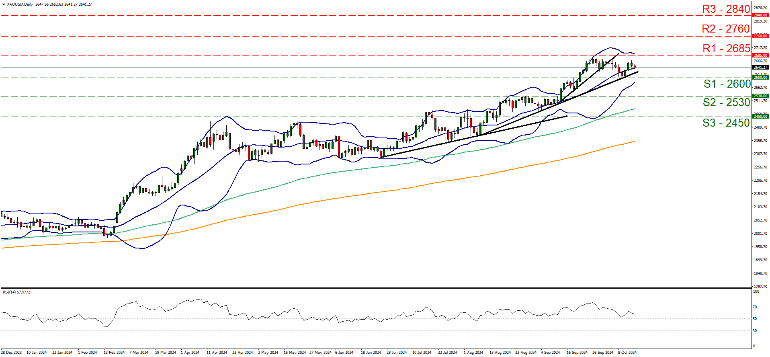Screen dimensions: 770x357
Task: Click the XAUUSD,Daily symbol title
Action: point(20,4)
